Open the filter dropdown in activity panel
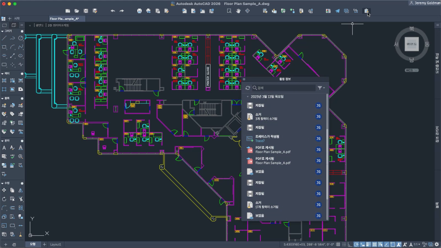 321,88
